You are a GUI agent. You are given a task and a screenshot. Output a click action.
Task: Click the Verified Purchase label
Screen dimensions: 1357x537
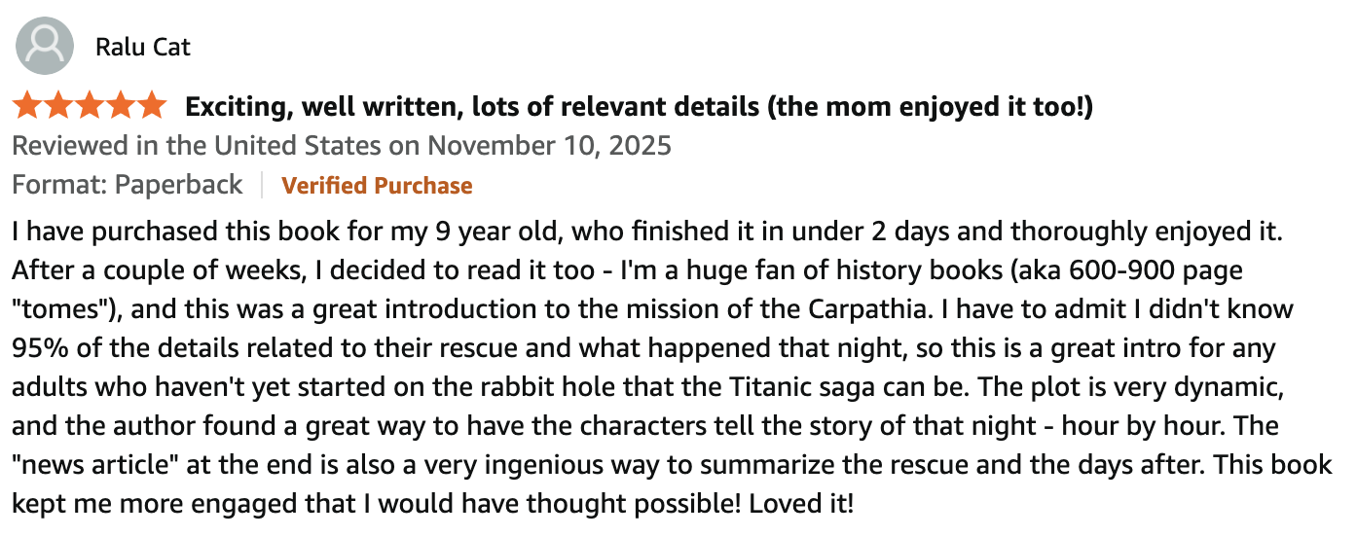coord(377,186)
